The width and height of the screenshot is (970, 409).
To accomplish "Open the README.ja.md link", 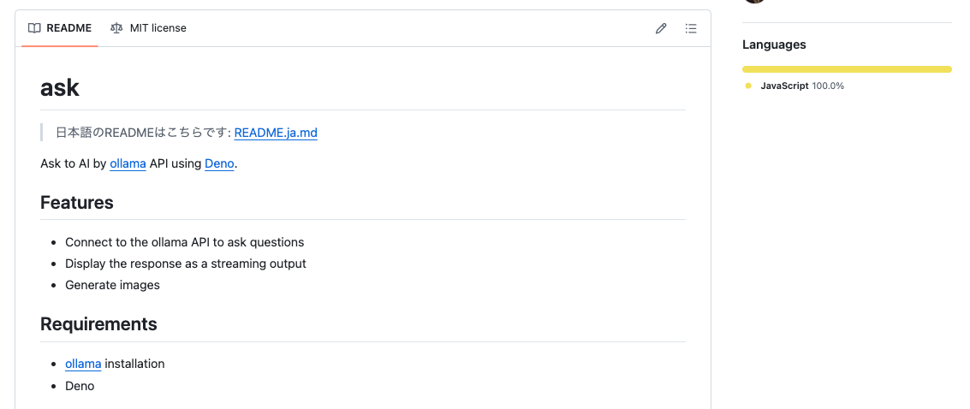I will [x=276, y=133].
